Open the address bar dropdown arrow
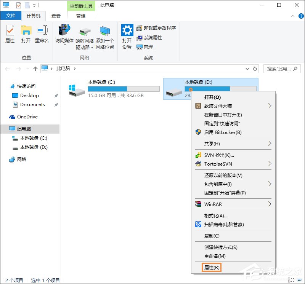Image resolution: width=305 pixels, height=284 pixels. (x=248, y=69)
